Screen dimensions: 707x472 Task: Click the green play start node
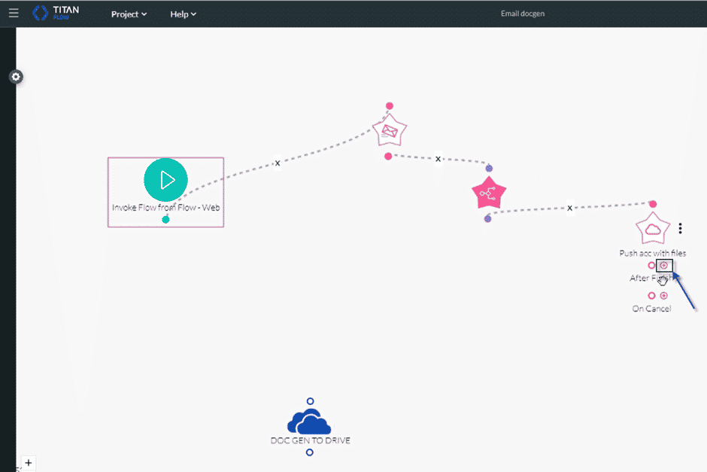(165, 180)
